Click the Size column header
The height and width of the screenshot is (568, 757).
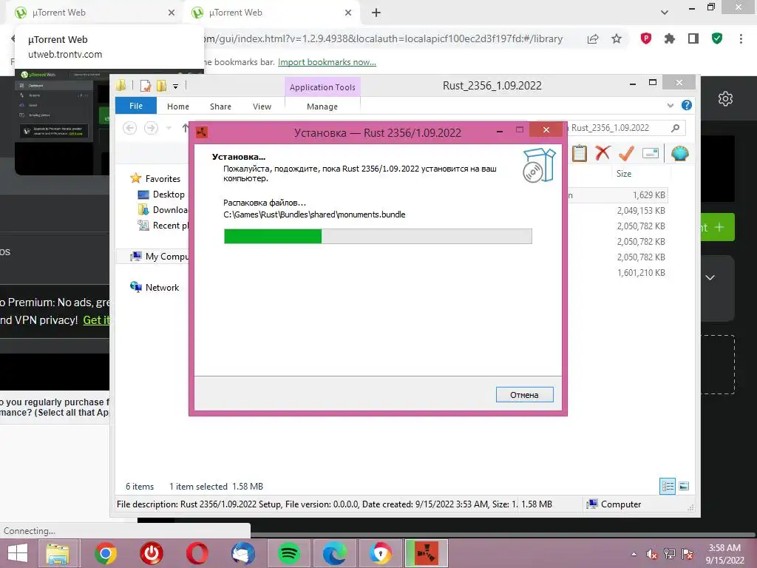624,173
